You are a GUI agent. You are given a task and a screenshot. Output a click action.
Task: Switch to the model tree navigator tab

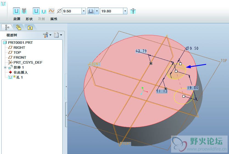coord(7,27)
